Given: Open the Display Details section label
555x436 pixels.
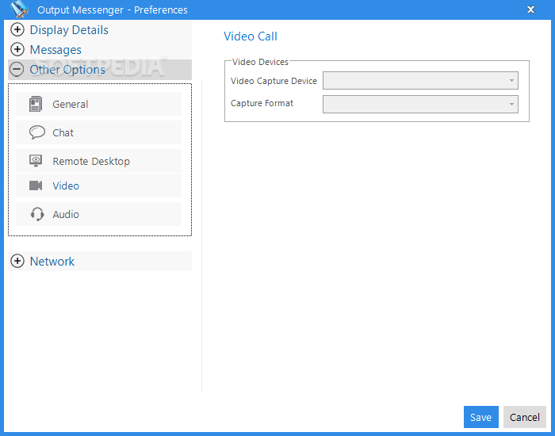Looking at the screenshot, I should (69, 30).
